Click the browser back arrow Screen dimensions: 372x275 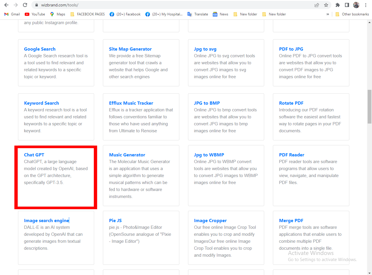[6, 5]
